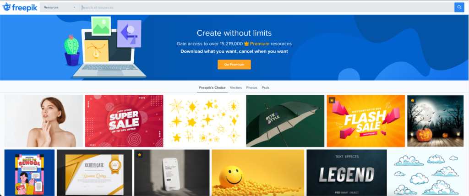This screenshot has height=196, width=469.
Task: Select the Freepik's Choice tab
Action: click(213, 87)
